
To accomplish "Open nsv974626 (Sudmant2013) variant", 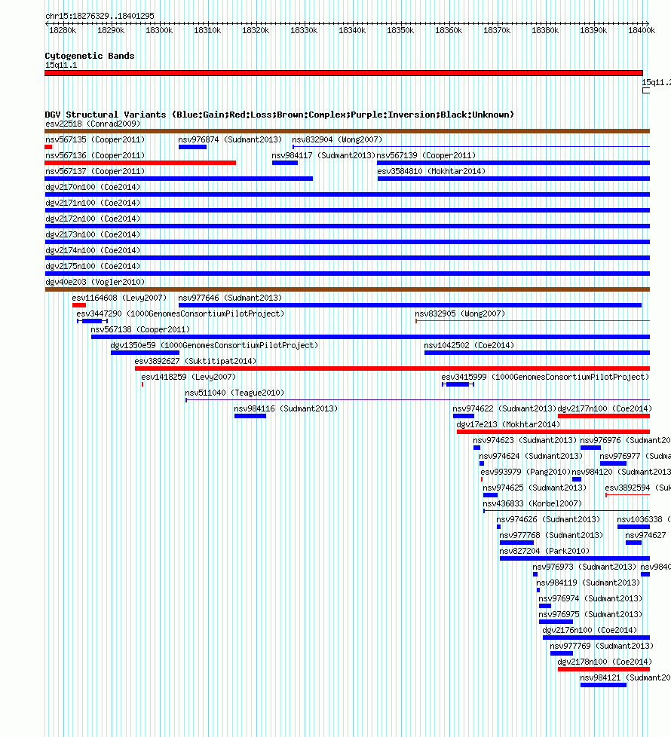I will tap(548, 520).
